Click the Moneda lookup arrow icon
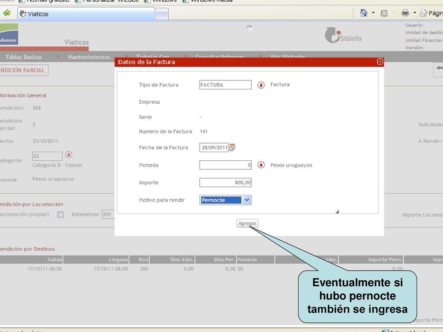This screenshot has height=332, width=443. coord(261,165)
